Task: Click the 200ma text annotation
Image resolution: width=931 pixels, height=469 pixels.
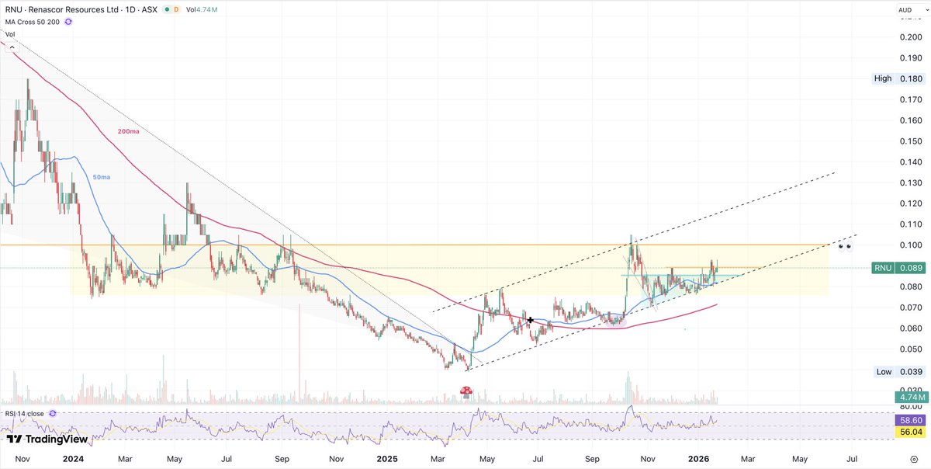Action: click(x=128, y=132)
